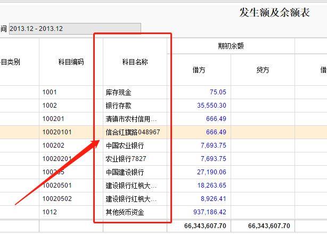Click 建设银行红枫大 name in row 10020502
Screen dimensions: 327x234
(131, 199)
